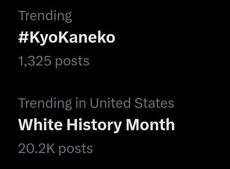Select the Trending in United States label
230x169 pixels.
pyautogui.click(x=96, y=103)
